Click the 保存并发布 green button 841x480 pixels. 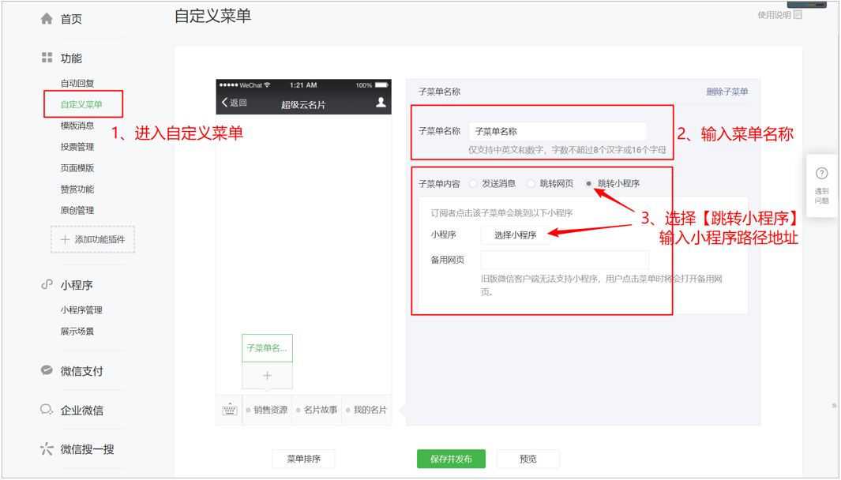tap(450, 459)
